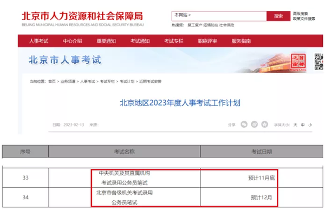Share article via Weibo icon

point(255,124)
